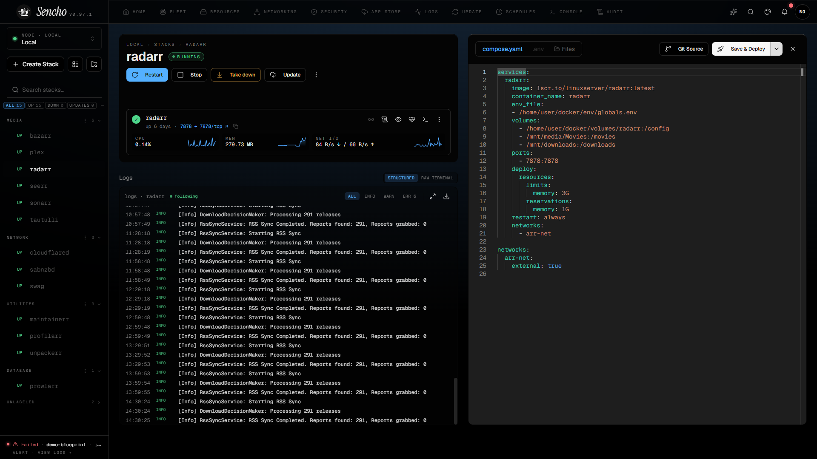Image resolution: width=817 pixels, height=459 pixels.
Task: Collapse the stack filter row minus toggle
Action: click(x=103, y=105)
